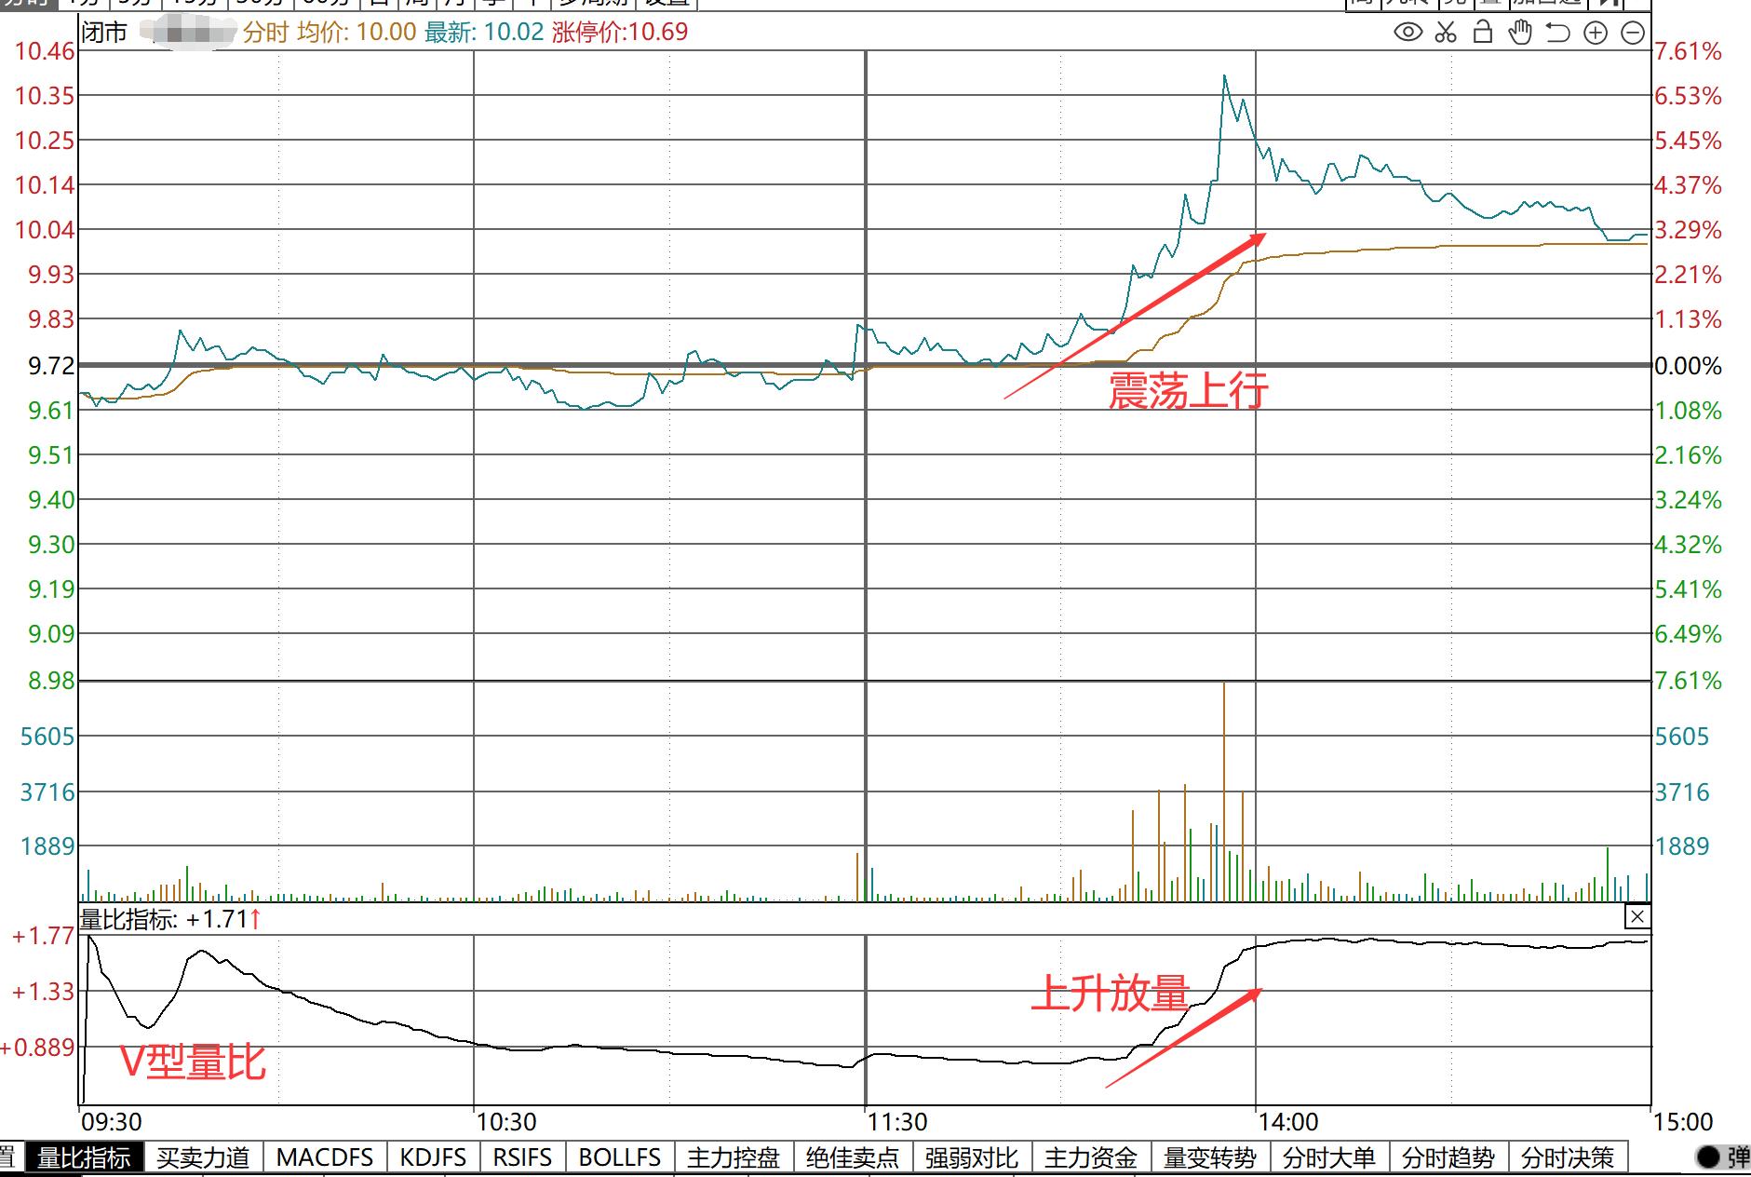Click the 10:30 time axis label
The height and width of the screenshot is (1177, 1751).
(505, 1122)
